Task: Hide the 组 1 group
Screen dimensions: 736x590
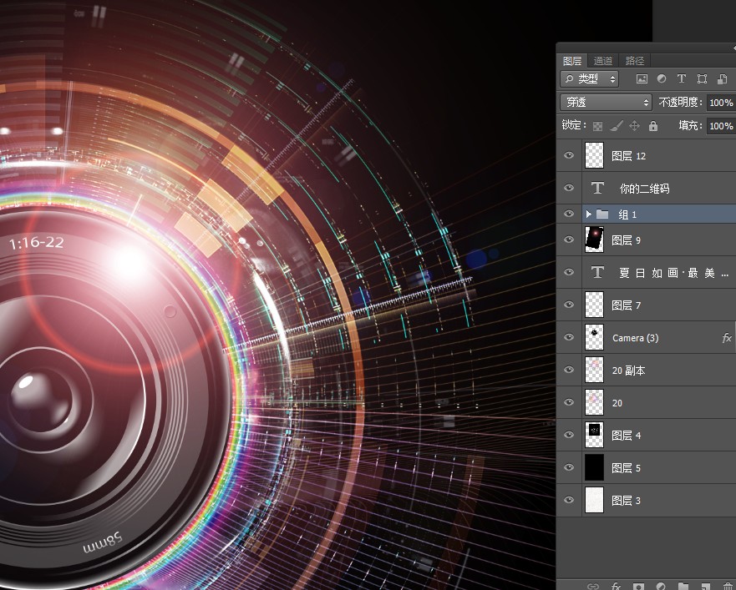Action: point(569,214)
